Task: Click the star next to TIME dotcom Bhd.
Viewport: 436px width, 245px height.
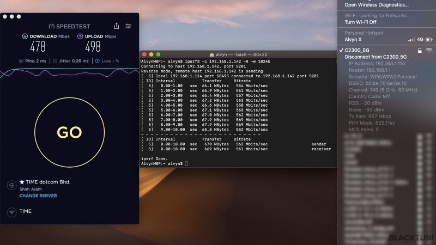Action: click(22, 182)
